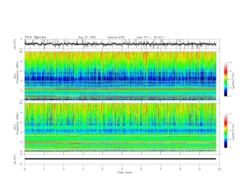Click the "8" kHz tick on ch.1 frequency axis

click(22, 61)
